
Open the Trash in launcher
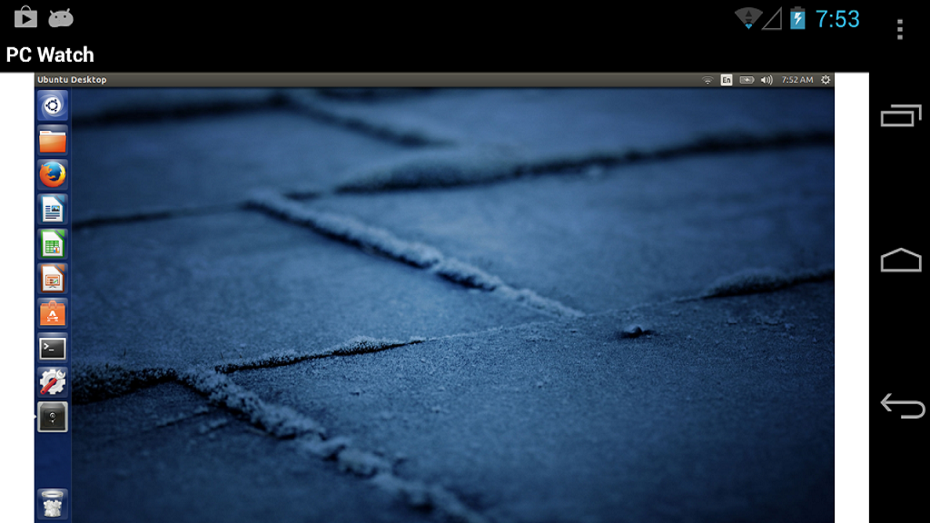(52, 504)
